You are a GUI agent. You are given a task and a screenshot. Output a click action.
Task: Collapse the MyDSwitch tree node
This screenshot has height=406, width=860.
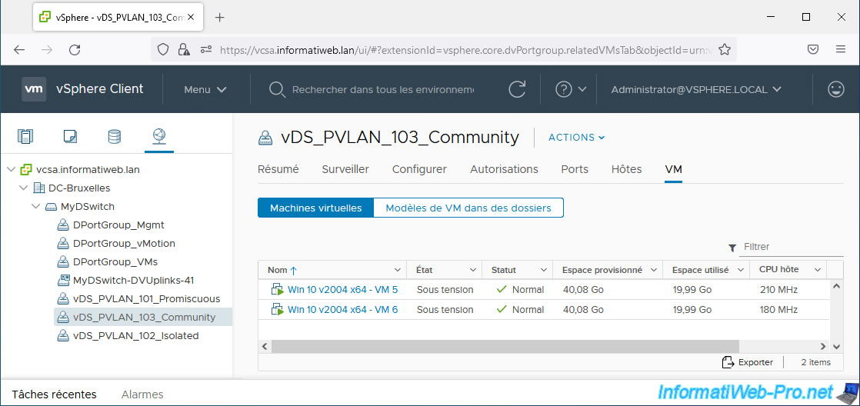coord(35,207)
